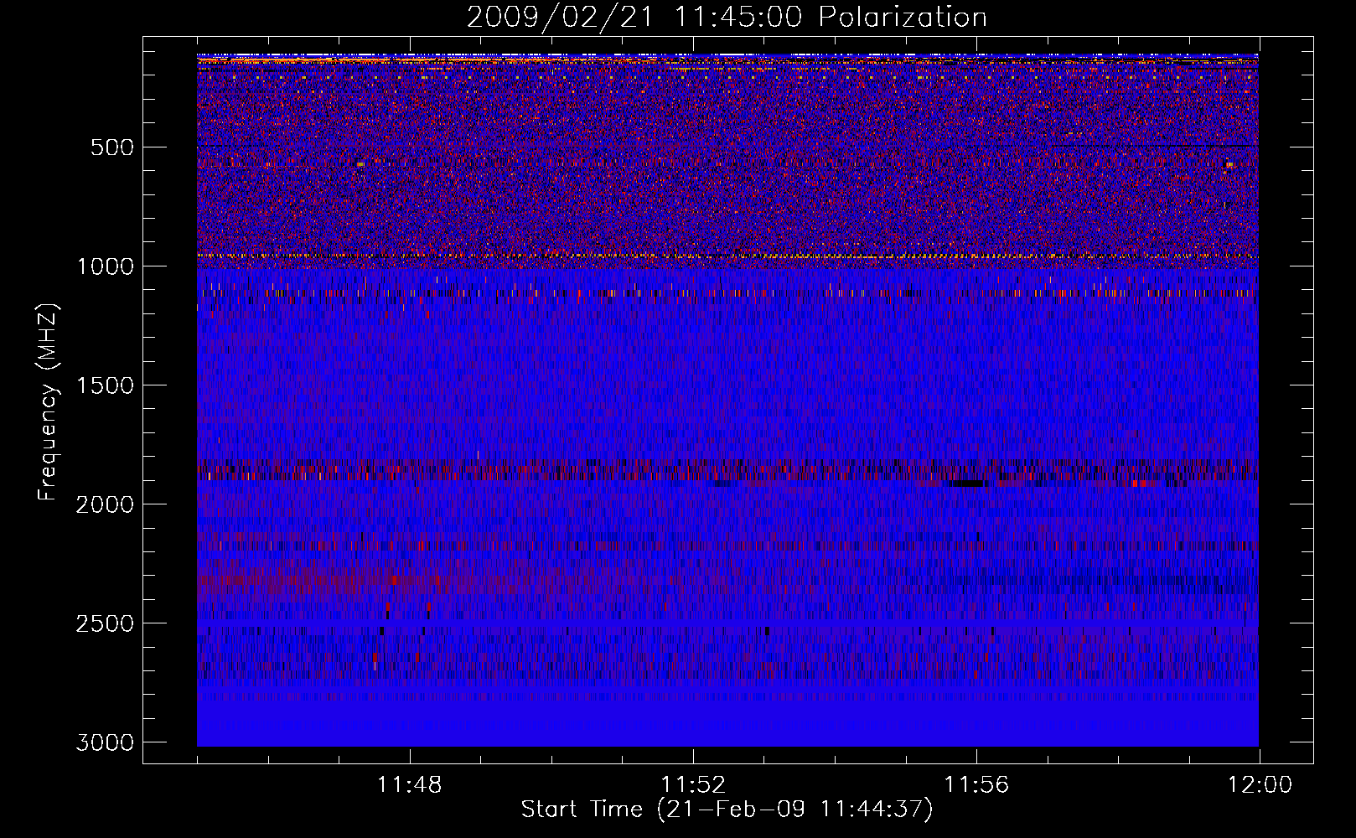Click the 500 frequency tick label
The image size is (1356, 838).
pos(112,147)
